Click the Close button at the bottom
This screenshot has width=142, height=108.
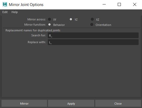[x=118, y=104]
